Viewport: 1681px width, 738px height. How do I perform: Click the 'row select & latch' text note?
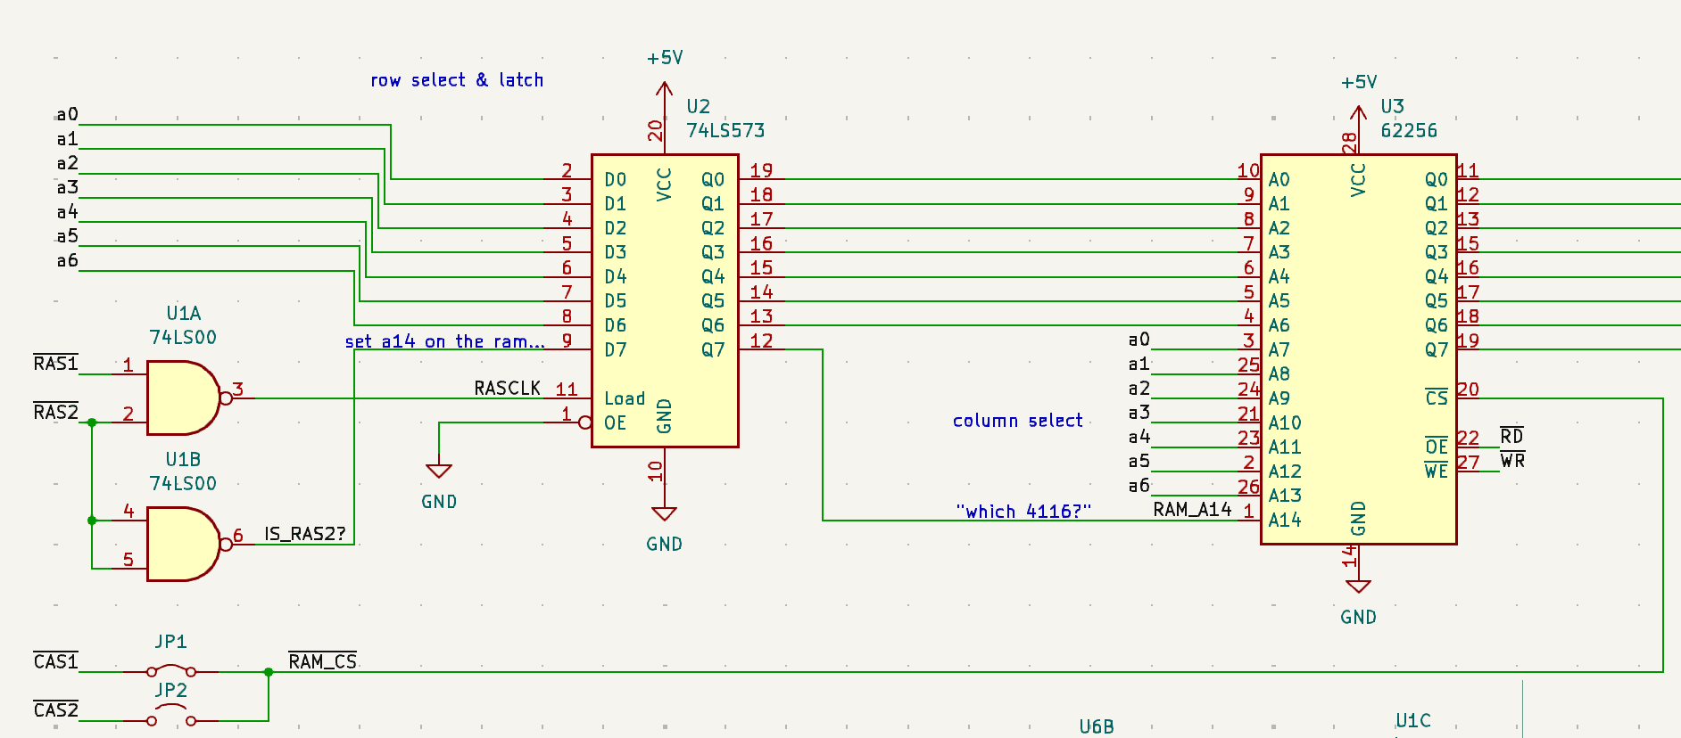click(457, 80)
